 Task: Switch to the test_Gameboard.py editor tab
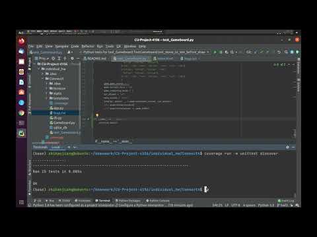click(x=131, y=59)
